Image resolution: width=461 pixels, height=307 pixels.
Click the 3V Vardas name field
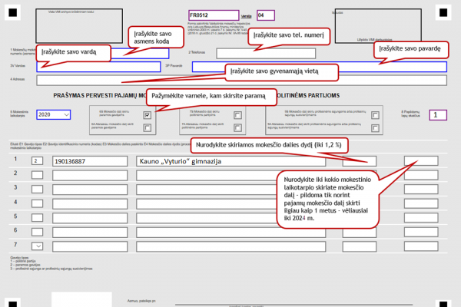[99, 67]
